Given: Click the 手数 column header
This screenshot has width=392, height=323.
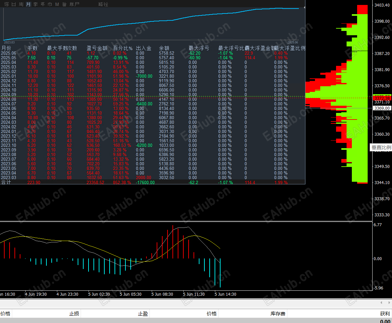Looking at the screenshot, I should (x=33, y=48).
